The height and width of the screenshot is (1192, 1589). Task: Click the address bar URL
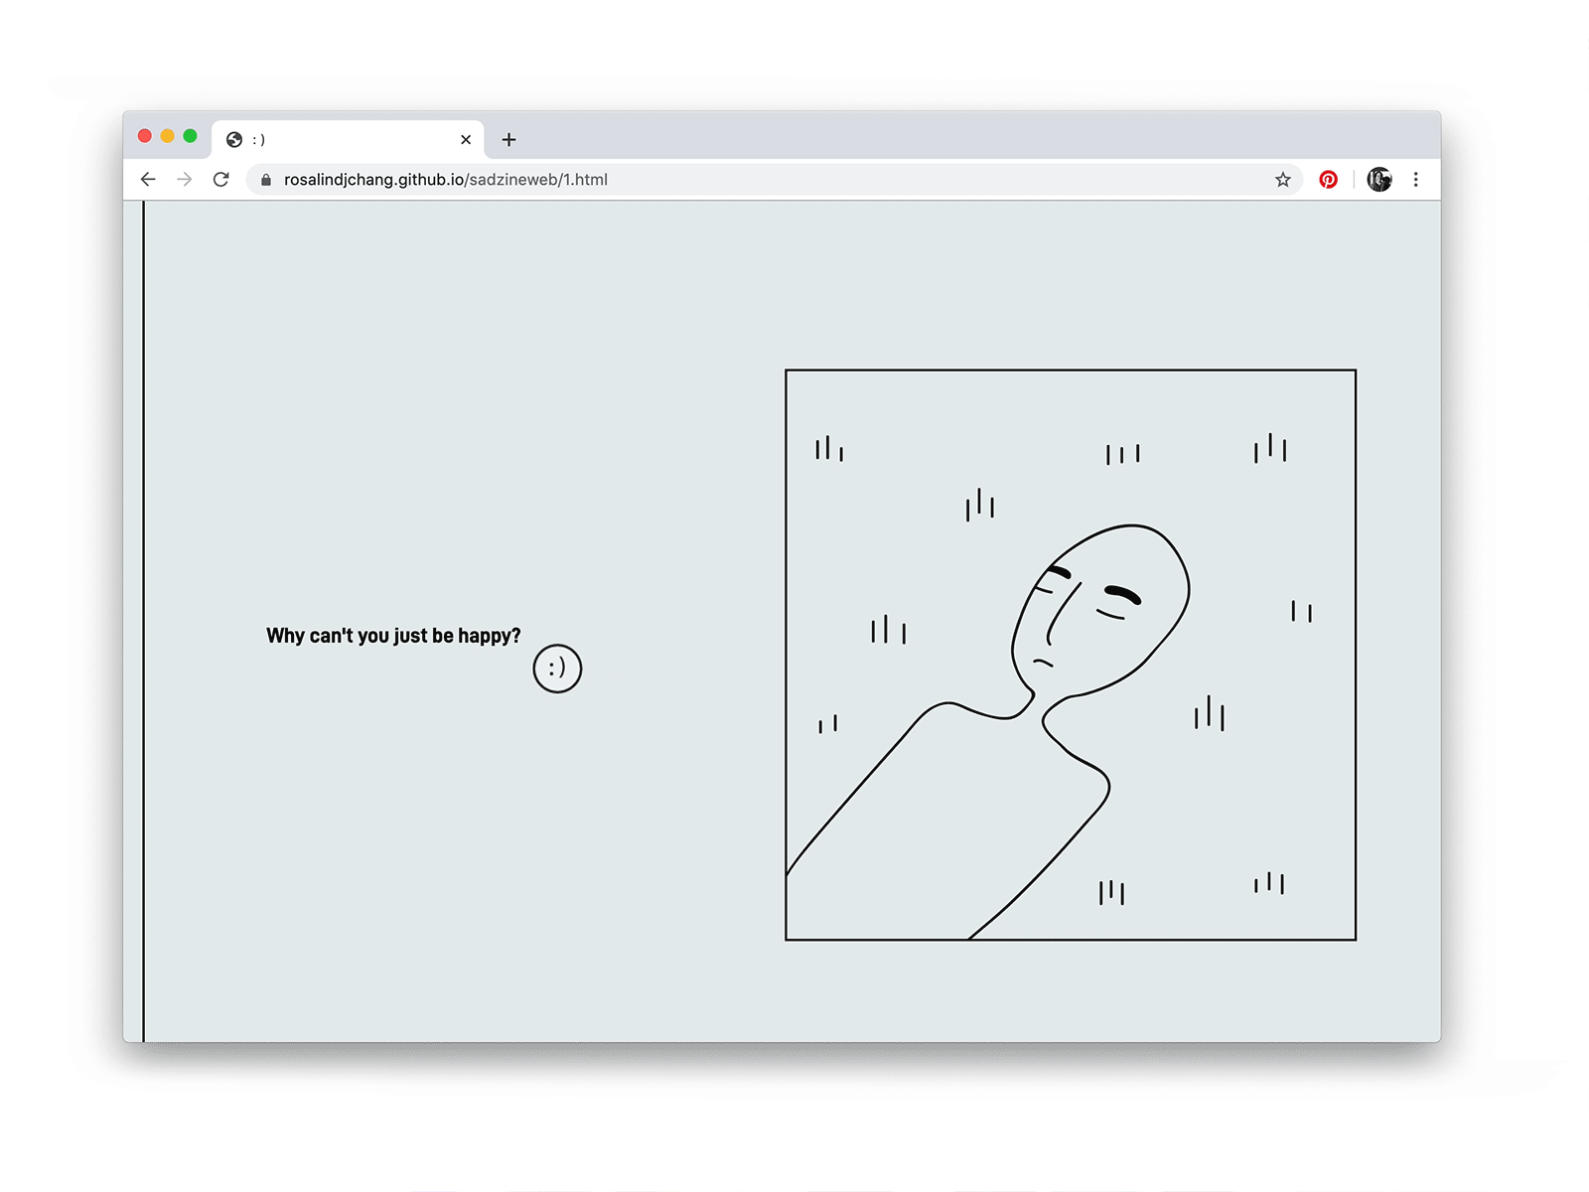pyautogui.click(x=446, y=180)
